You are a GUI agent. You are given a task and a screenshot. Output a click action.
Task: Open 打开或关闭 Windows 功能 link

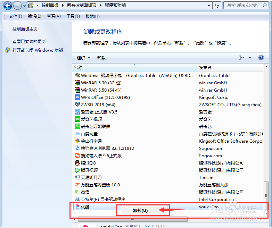tap(38, 50)
